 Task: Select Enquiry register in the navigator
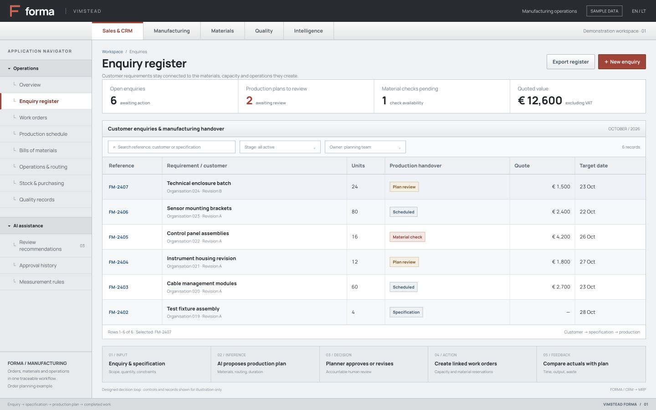coord(46,101)
